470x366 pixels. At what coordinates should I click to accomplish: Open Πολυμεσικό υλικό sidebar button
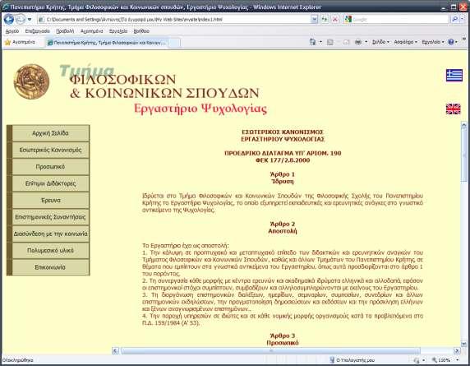point(50,250)
